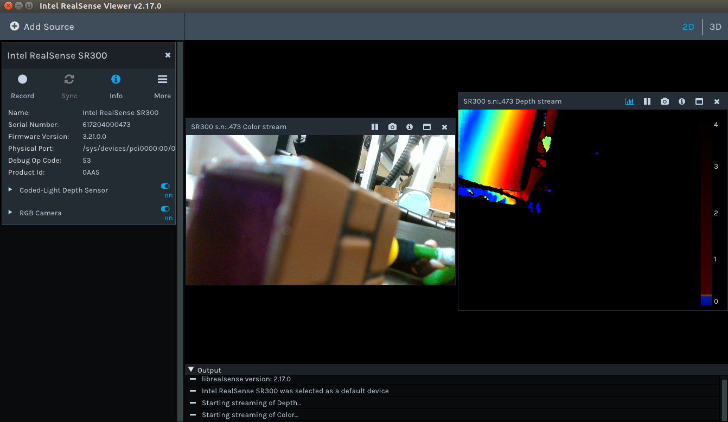The height and width of the screenshot is (422, 728).
Task: Close the RealSense Viewer window
Action: pyautogui.click(x=8, y=6)
